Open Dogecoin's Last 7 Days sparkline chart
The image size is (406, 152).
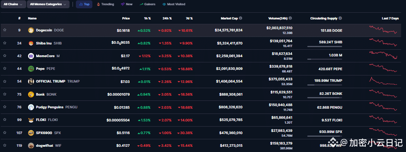point(384,30)
